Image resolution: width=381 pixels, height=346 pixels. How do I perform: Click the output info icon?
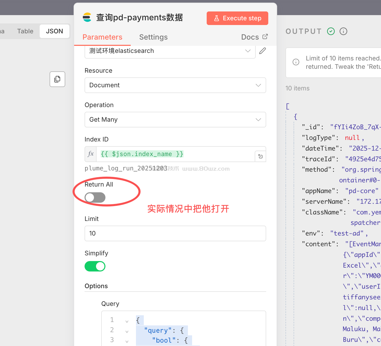[x=343, y=32]
